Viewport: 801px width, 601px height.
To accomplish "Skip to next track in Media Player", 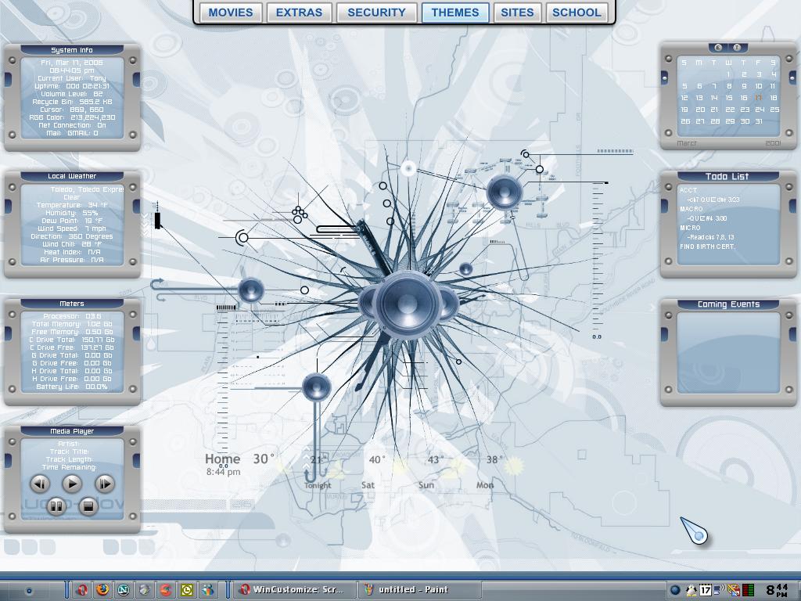I will 105,484.
